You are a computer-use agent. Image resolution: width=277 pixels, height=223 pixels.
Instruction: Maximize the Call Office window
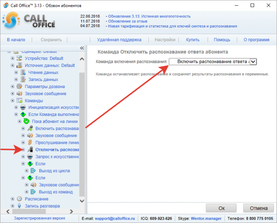(252, 6)
